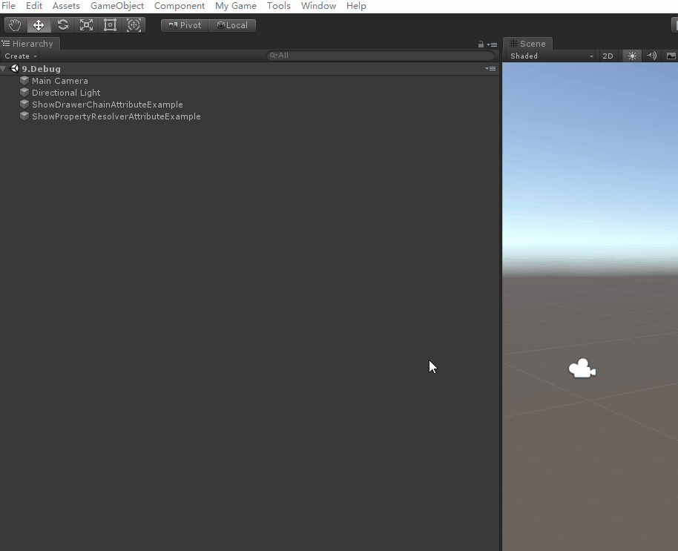Toggle Local handle rotation button
The width and height of the screenshot is (678, 551).
click(232, 25)
